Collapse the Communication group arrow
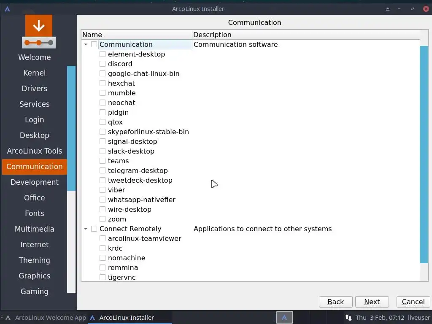Screen dimensions: 432x324 tap(86, 44)
